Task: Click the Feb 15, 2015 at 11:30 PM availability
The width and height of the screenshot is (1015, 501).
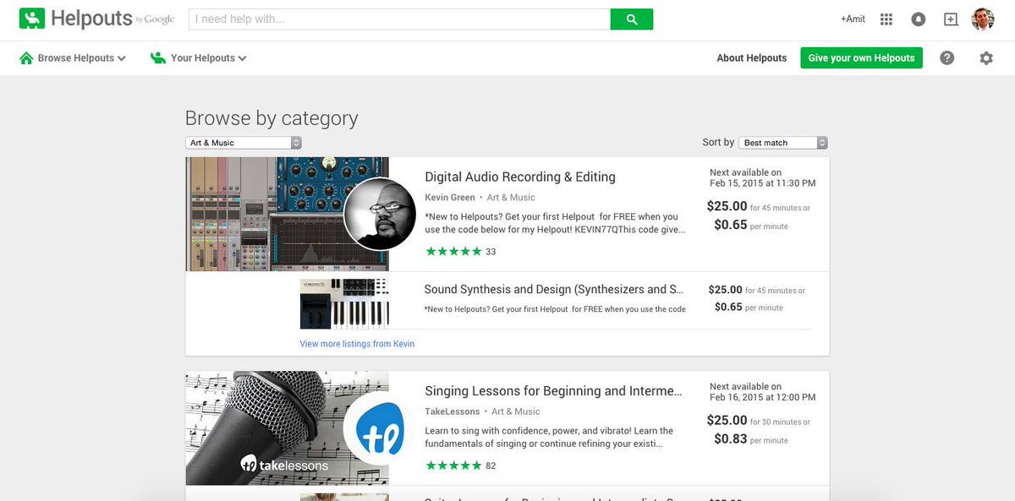Action: click(763, 183)
